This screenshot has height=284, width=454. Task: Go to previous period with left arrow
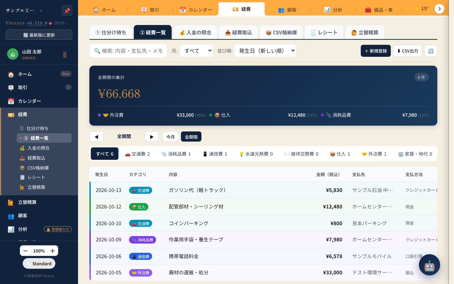(96, 137)
